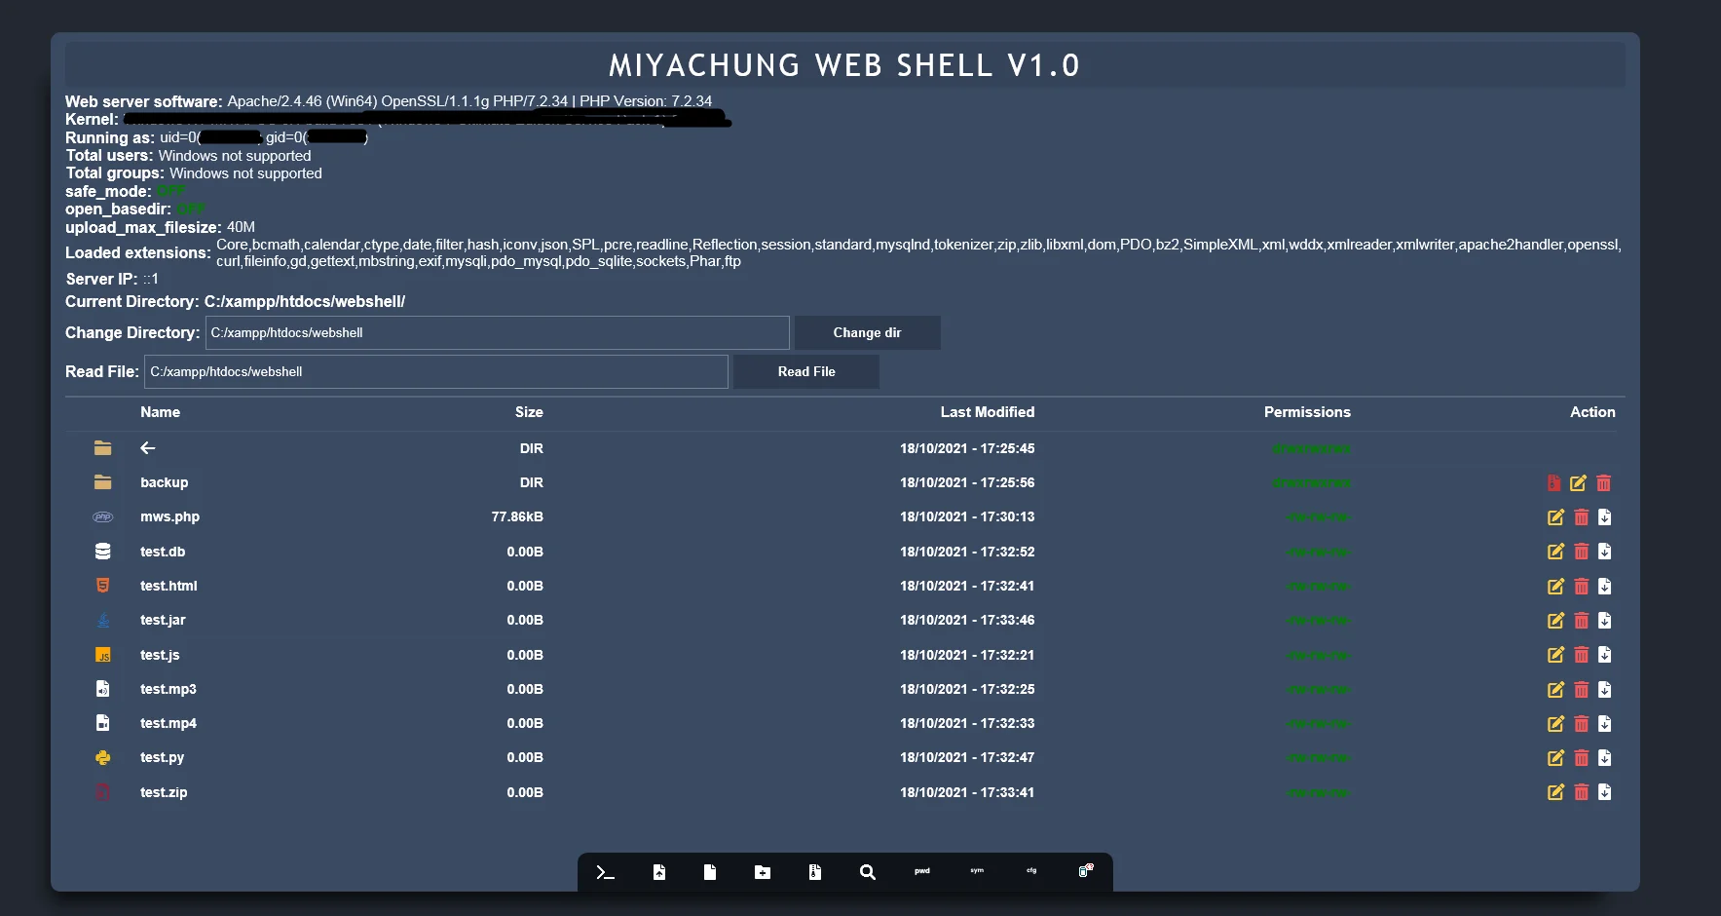Viewport: 1721px width, 916px height.
Task: Open the file search tool
Action: point(867,872)
